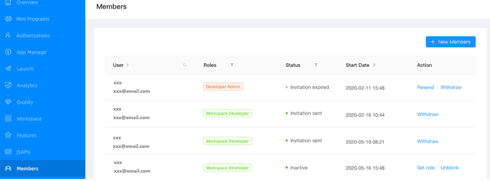Open the Status column filter
This screenshot has height=181, width=490.
tap(316, 65)
